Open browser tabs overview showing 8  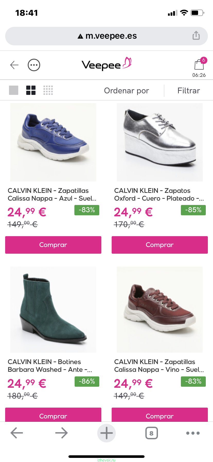152,433
